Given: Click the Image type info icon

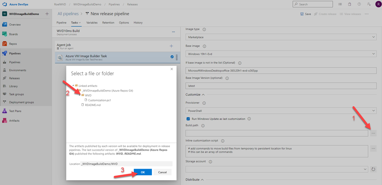Looking at the screenshot, I should (x=204, y=29).
